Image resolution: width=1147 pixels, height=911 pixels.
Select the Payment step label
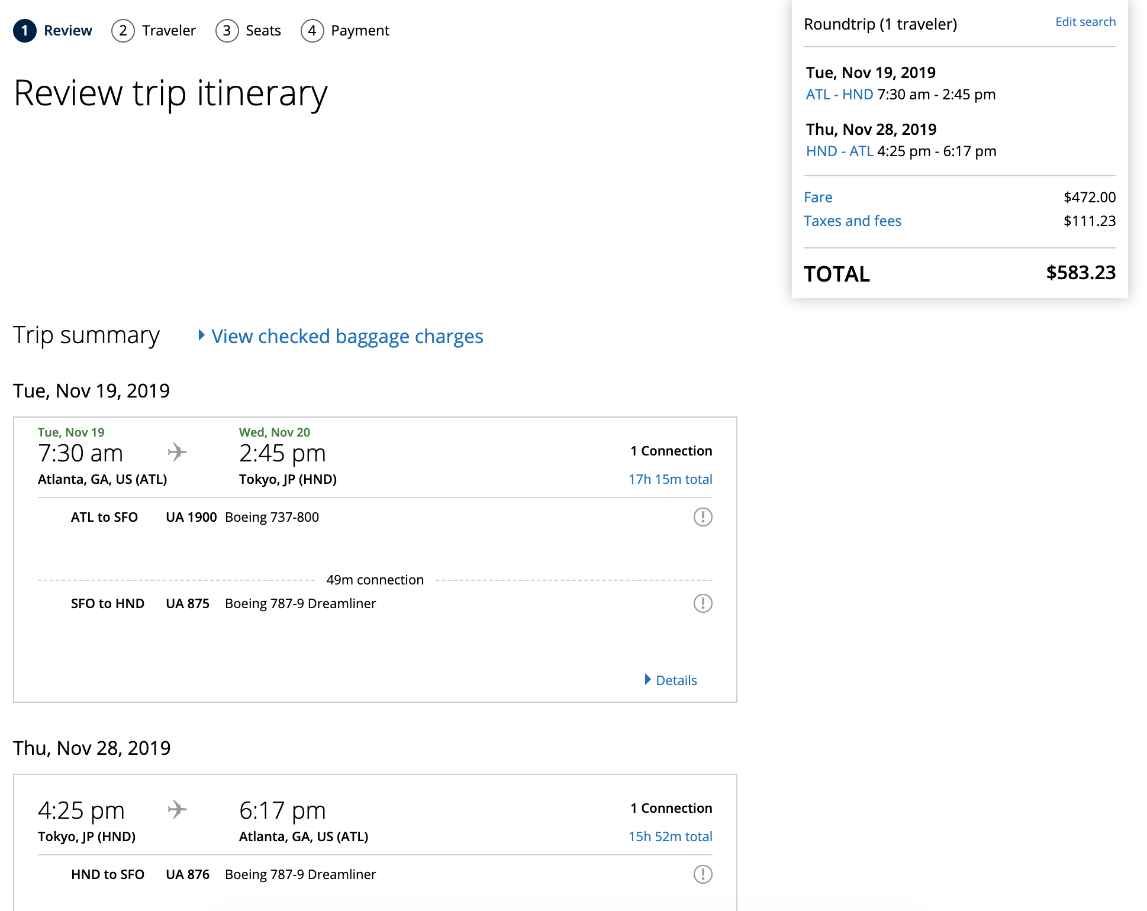(x=360, y=31)
